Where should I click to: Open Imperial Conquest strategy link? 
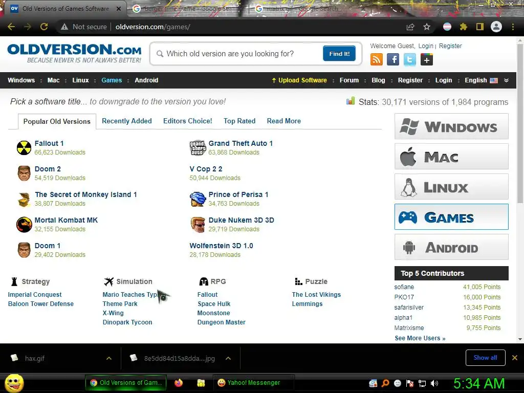(35, 295)
